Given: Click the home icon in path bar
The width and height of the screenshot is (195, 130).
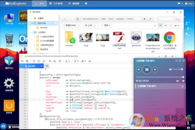Looking at the screenshot, I should pos(78,19).
